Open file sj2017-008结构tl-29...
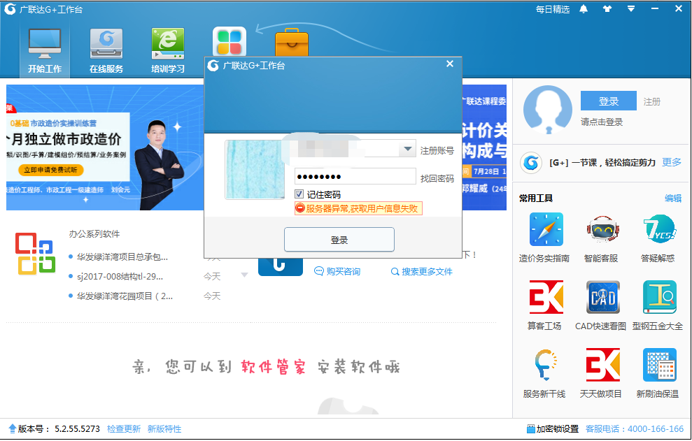 click(x=120, y=277)
